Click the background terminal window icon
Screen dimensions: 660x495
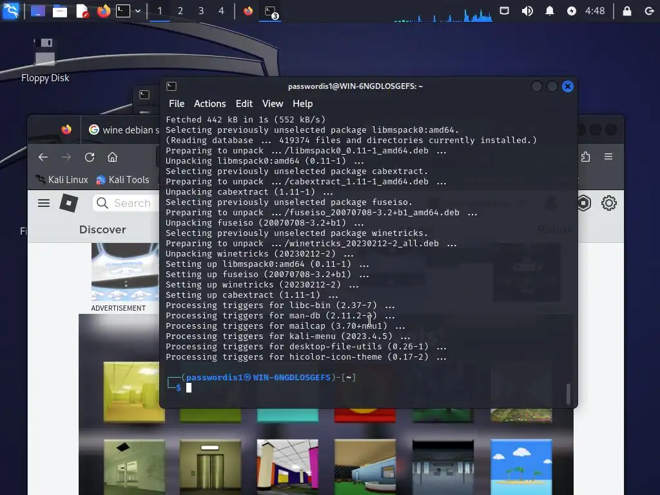point(144,95)
